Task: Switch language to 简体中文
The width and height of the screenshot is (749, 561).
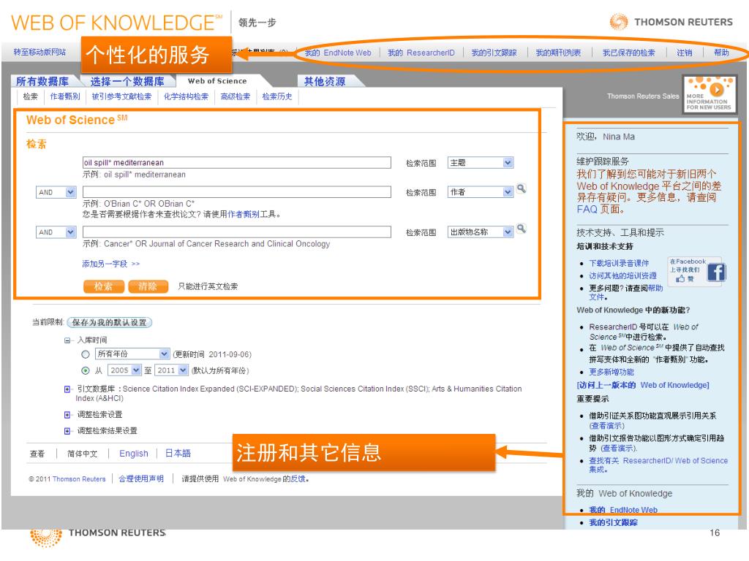Action: pos(82,454)
